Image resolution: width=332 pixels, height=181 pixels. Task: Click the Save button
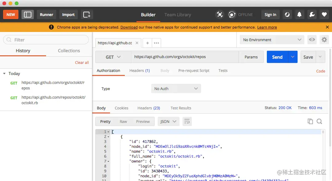point(308,57)
